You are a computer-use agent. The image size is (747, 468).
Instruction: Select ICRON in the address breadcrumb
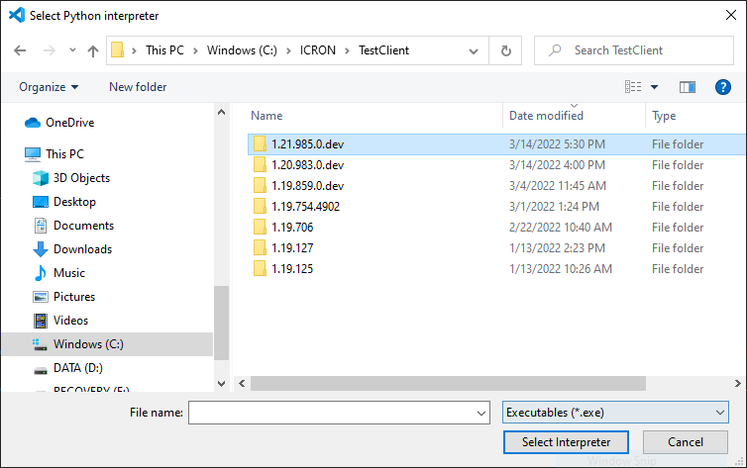tap(318, 49)
